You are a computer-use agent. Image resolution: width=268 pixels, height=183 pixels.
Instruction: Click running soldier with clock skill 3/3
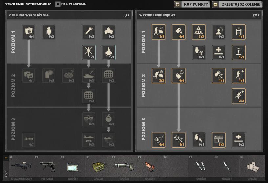(159, 76)
